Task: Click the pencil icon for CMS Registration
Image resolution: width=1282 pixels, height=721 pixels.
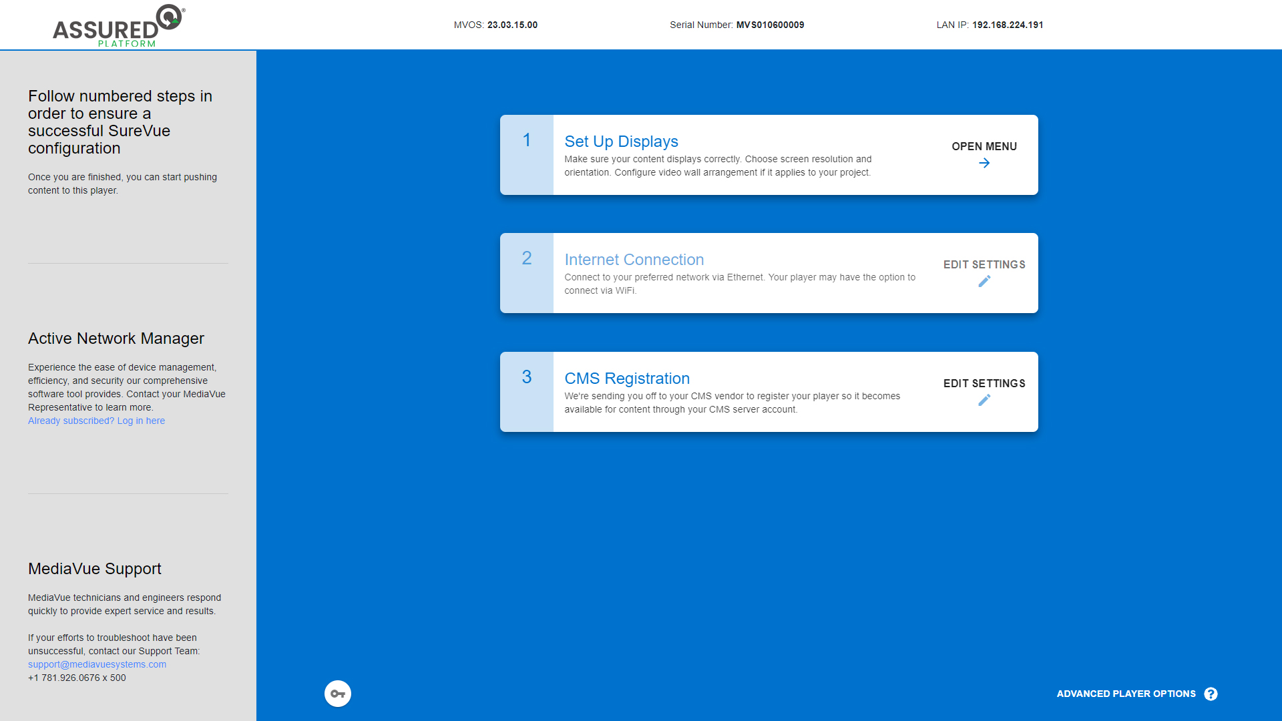Action: [x=984, y=400]
